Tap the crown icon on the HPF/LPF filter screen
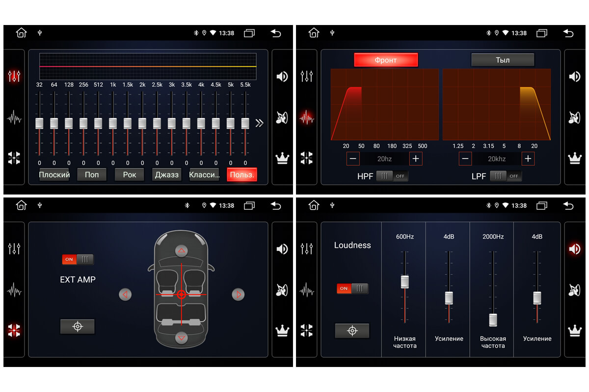Image resolution: width=589 pixels, height=392 pixels. pos(575,158)
